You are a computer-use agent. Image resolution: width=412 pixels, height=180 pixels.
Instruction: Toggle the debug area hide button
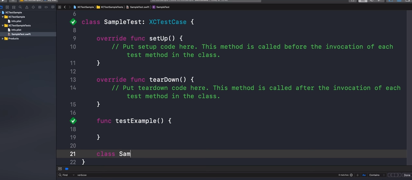click(x=60, y=169)
